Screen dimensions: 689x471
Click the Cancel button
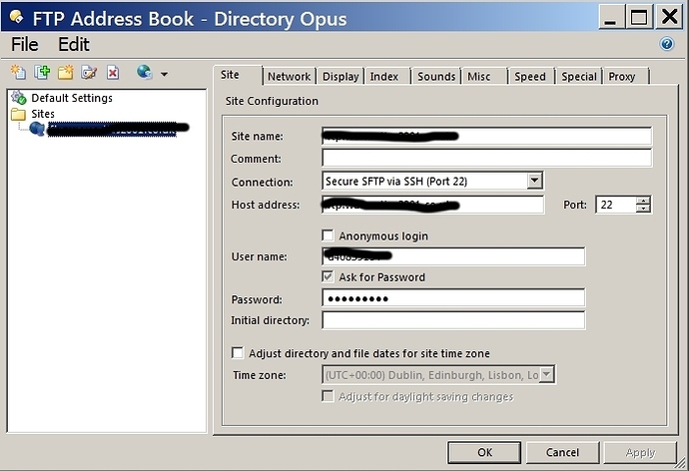562,452
